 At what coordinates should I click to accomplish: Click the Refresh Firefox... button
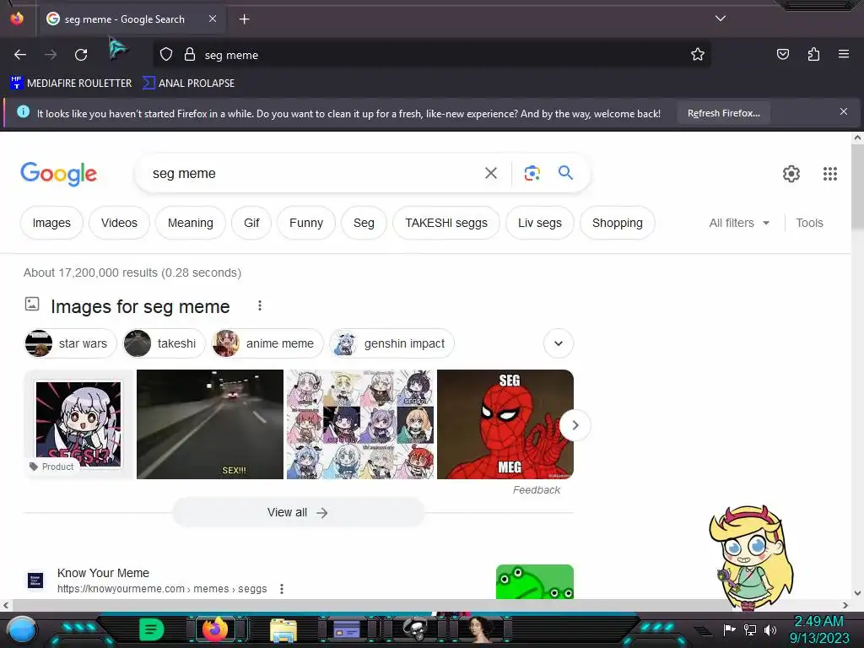tap(723, 114)
